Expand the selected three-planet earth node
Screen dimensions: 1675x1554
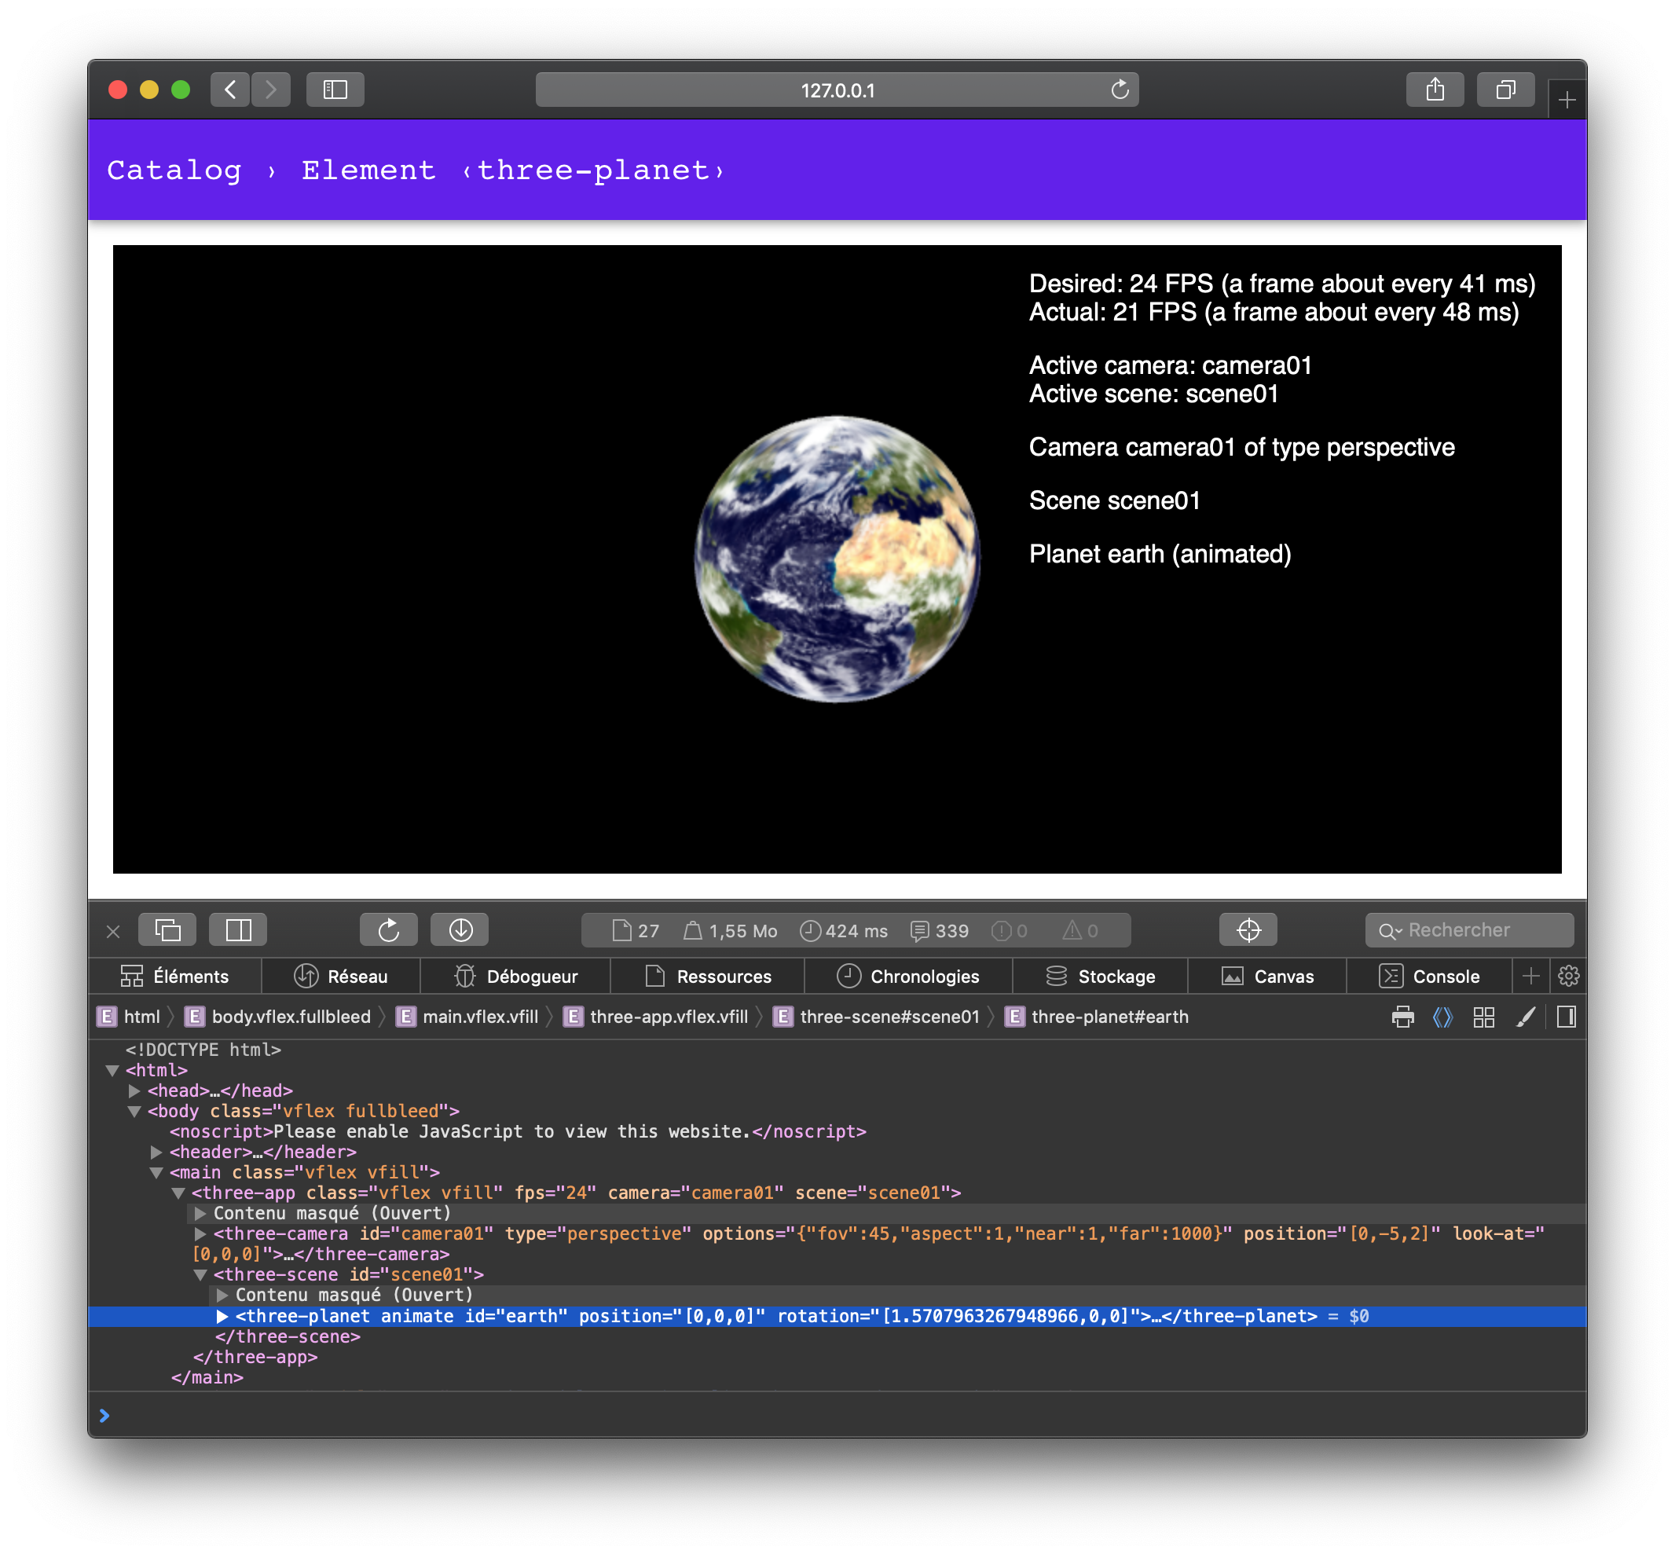(222, 1316)
